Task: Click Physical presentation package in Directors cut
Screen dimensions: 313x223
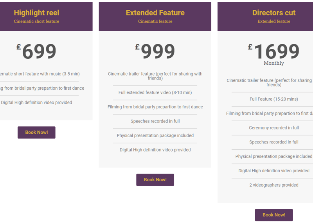Action: (273, 156)
